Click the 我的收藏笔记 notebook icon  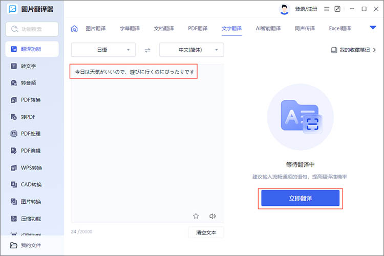[334, 50]
